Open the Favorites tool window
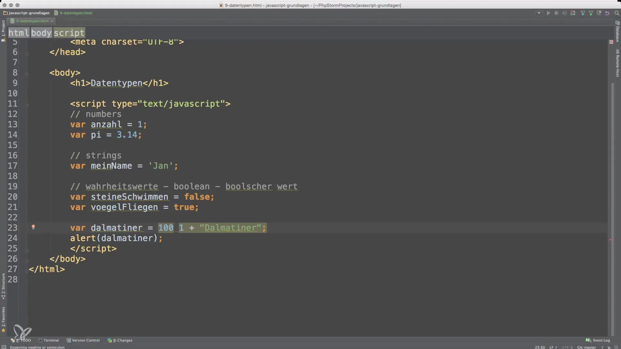Image resolution: width=621 pixels, height=349 pixels. 3,319
